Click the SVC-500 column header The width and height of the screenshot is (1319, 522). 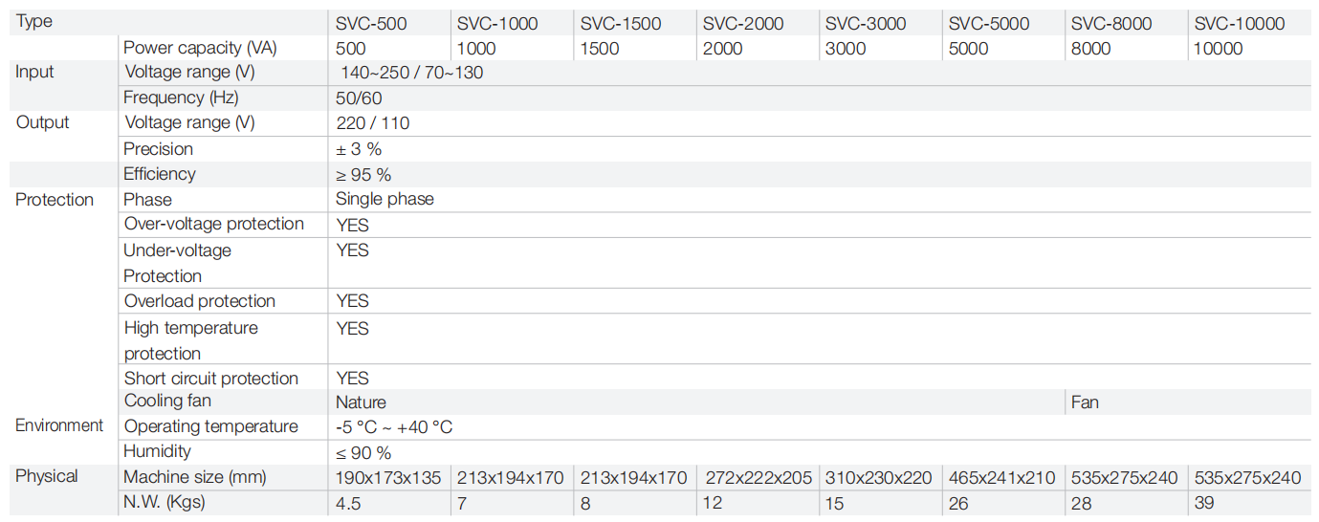pos(371,23)
